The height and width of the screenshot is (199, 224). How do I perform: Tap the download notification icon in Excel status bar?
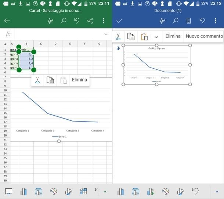21,4
